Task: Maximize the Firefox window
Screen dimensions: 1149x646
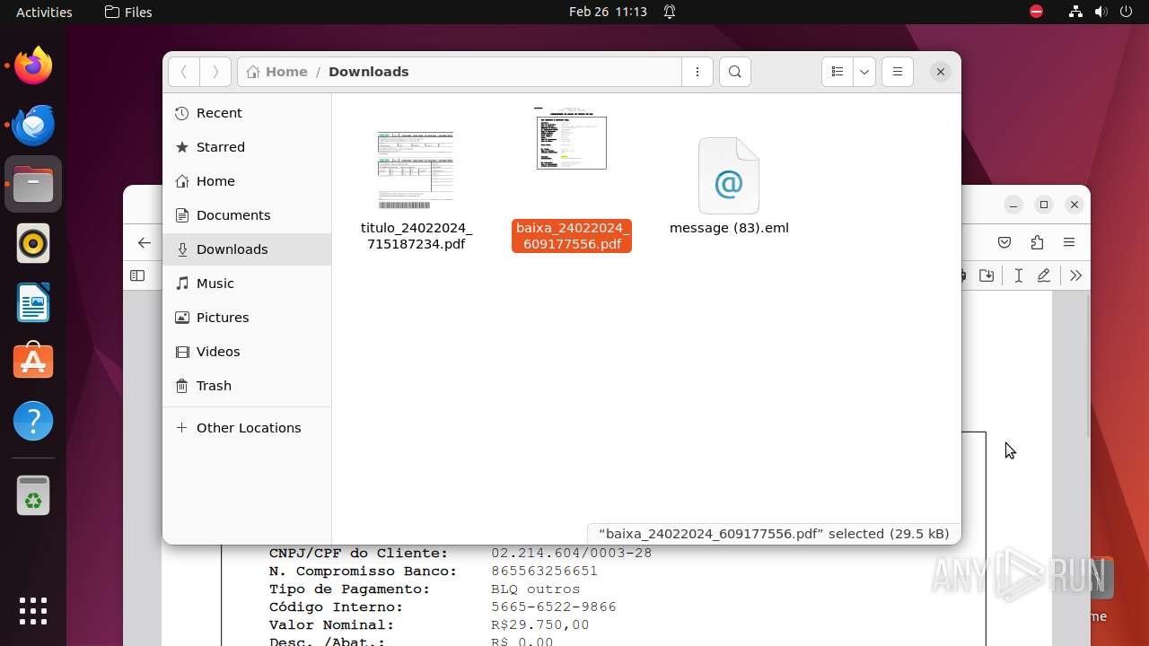Action: (1044, 205)
